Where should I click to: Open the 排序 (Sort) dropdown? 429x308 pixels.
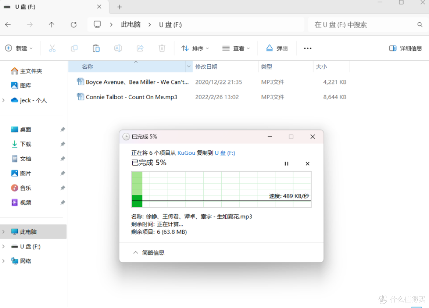tap(195, 48)
